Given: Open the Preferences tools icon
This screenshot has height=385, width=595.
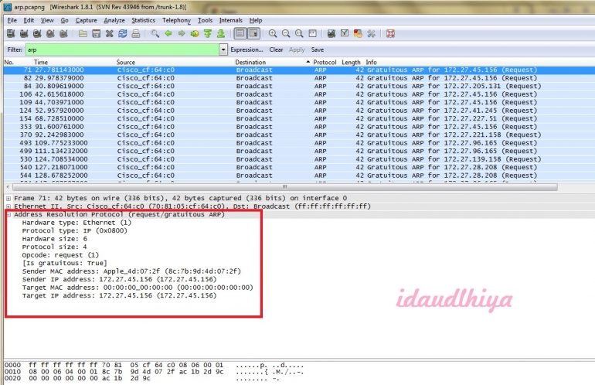Looking at the screenshot, I should pos(371,34).
